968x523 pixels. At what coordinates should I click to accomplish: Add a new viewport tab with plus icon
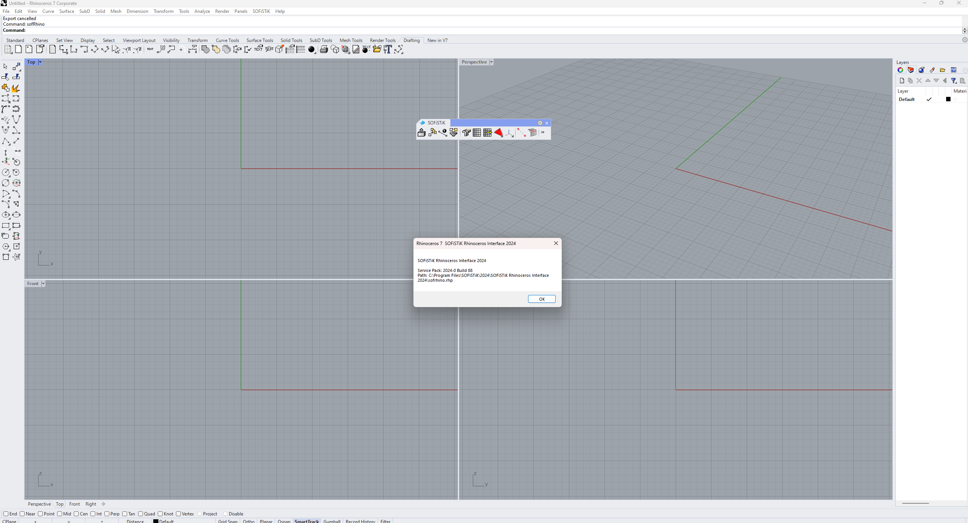104,504
